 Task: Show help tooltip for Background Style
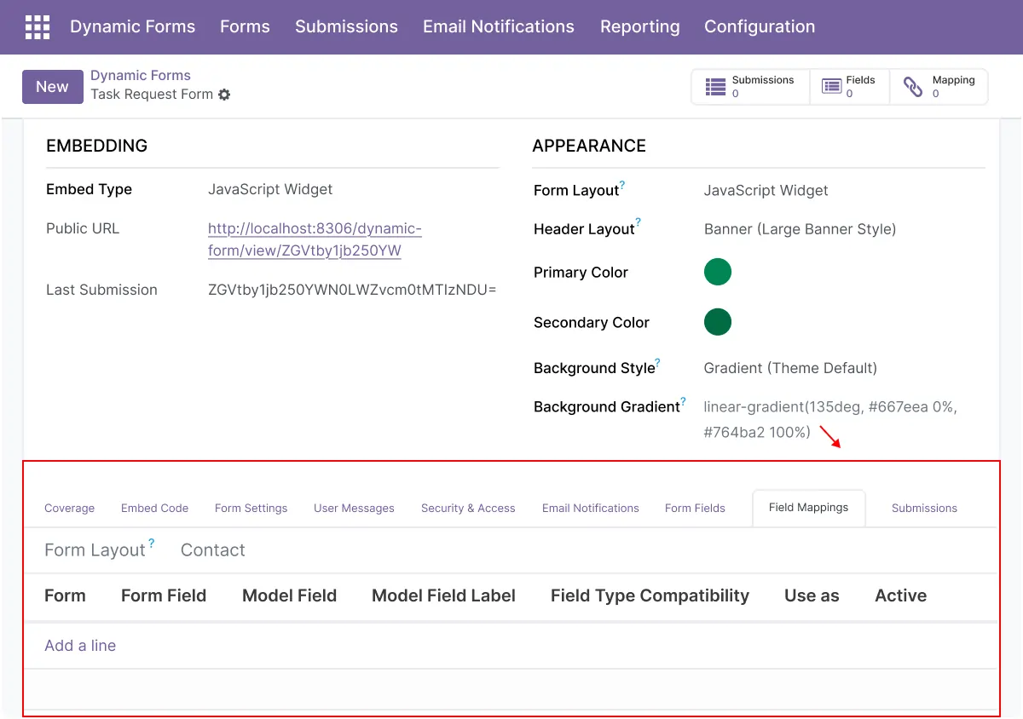(658, 363)
